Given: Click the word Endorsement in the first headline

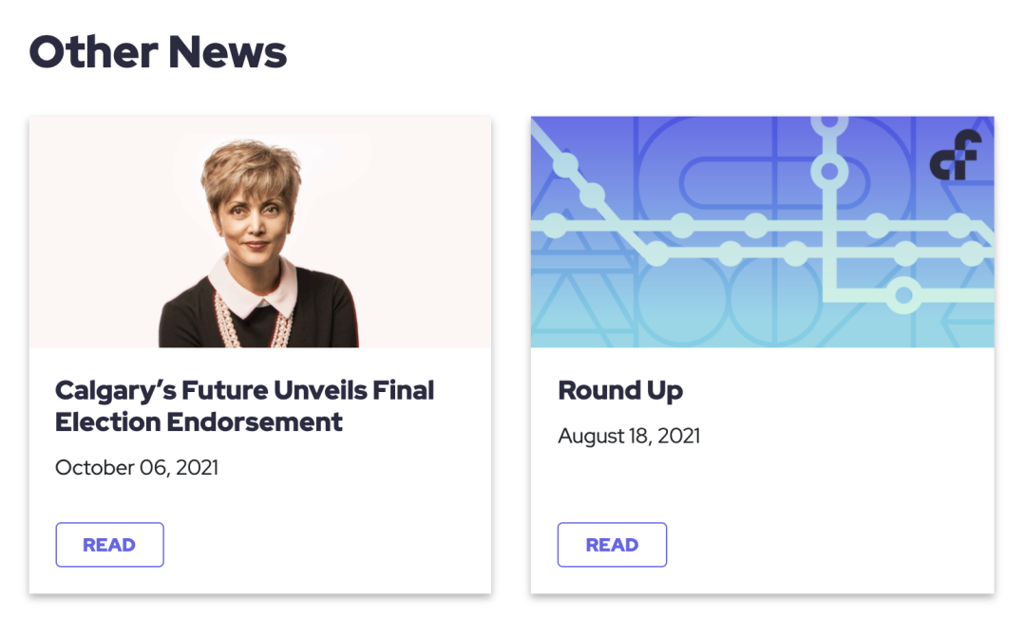Looking at the screenshot, I should (x=255, y=422).
